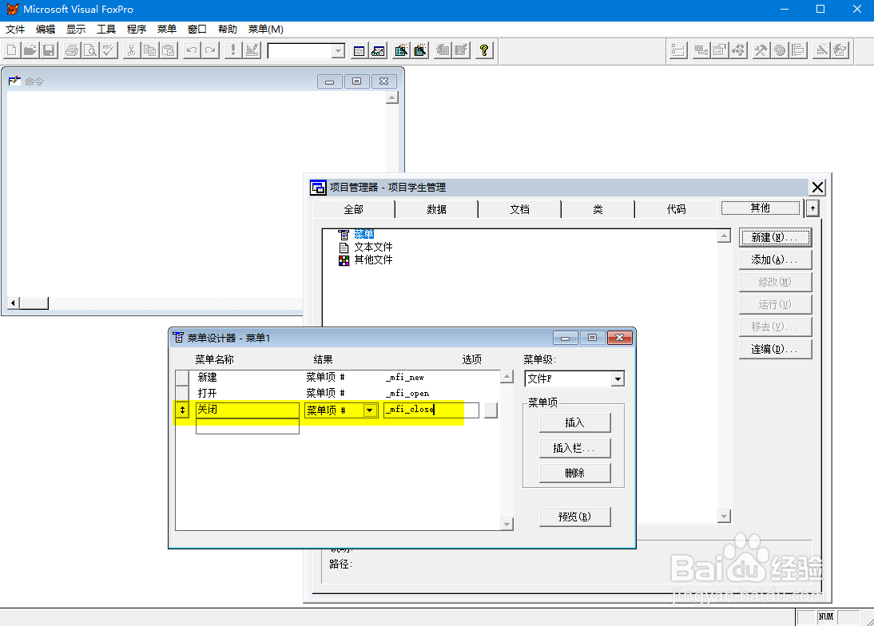This screenshot has width=874, height=626.
Task: Open the 显示 menu
Action: pyautogui.click(x=76, y=29)
